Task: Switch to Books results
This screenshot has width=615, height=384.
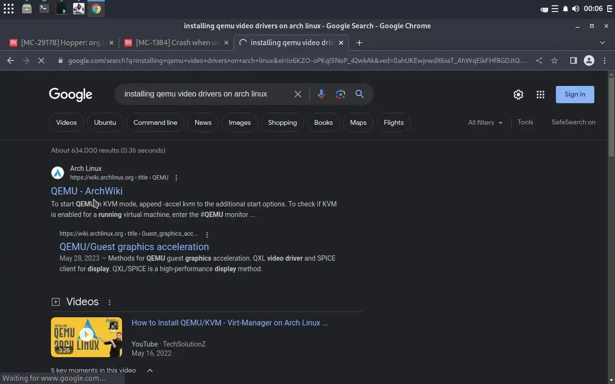Action: click(x=323, y=122)
